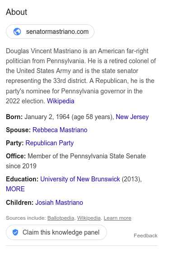The height and width of the screenshot is (254, 172).
Task: Open Wikipedia in the sources line
Action: point(89,218)
